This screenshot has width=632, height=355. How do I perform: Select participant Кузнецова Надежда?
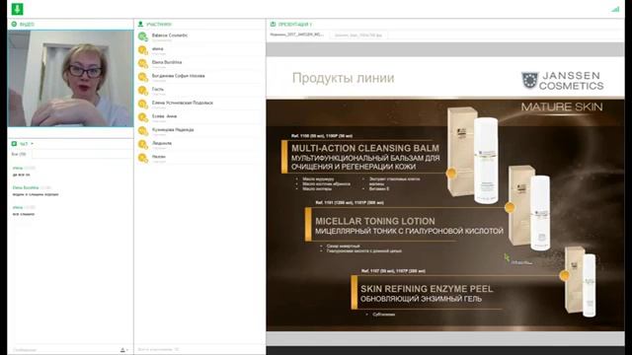pyautogui.click(x=199, y=131)
